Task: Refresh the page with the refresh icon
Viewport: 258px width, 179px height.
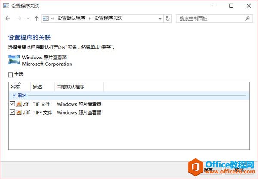Action: pyautogui.click(x=168, y=18)
